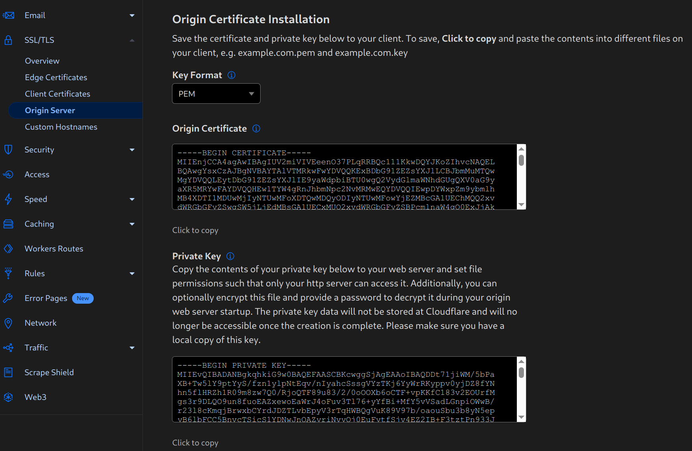Image resolution: width=692 pixels, height=451 pixels.
Task: Go to Edge Certificates
Action: [x=56, y=77]
